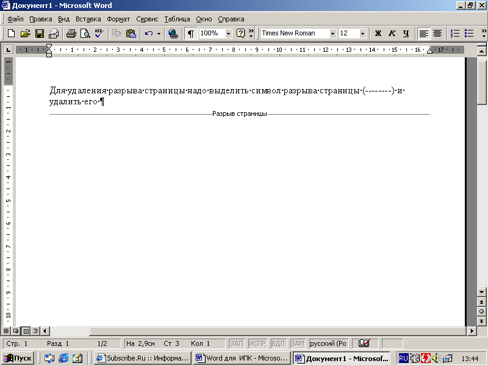This screenshot has width=488, height=366.
Task: Expand more Formatting toolbar buttons chevron
Action: (x=484, y=34)
